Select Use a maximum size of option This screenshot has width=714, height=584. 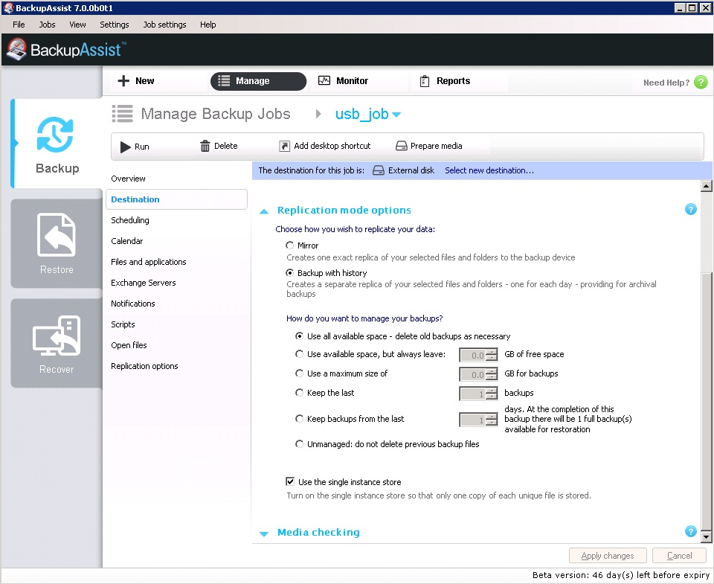[299, 373]
